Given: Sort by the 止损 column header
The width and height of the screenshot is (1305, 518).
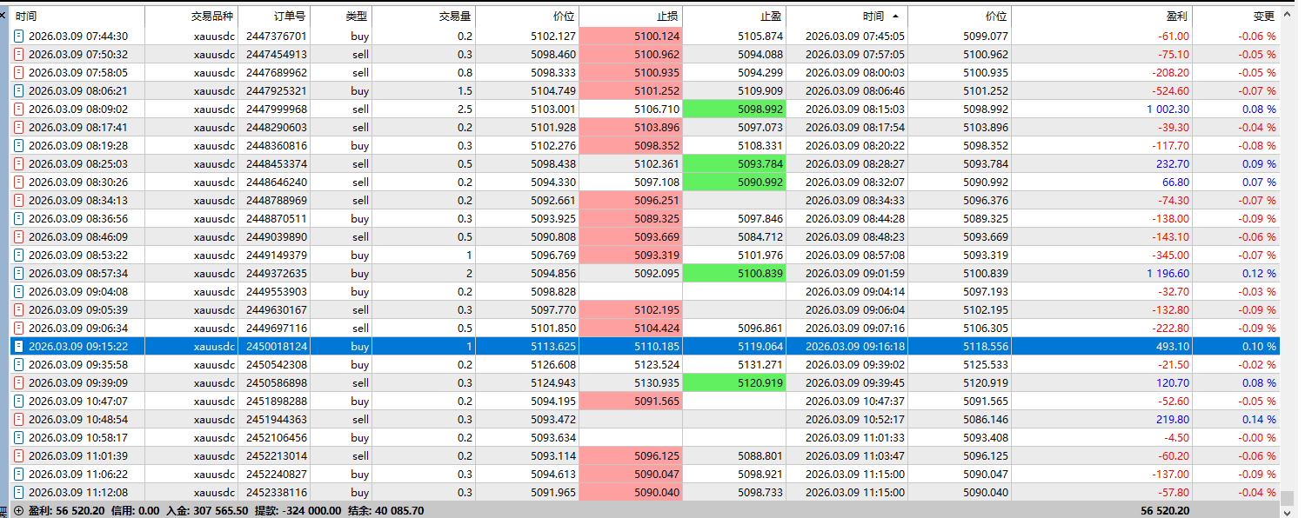Looking at the screenshot, I should tap(631, 17).
